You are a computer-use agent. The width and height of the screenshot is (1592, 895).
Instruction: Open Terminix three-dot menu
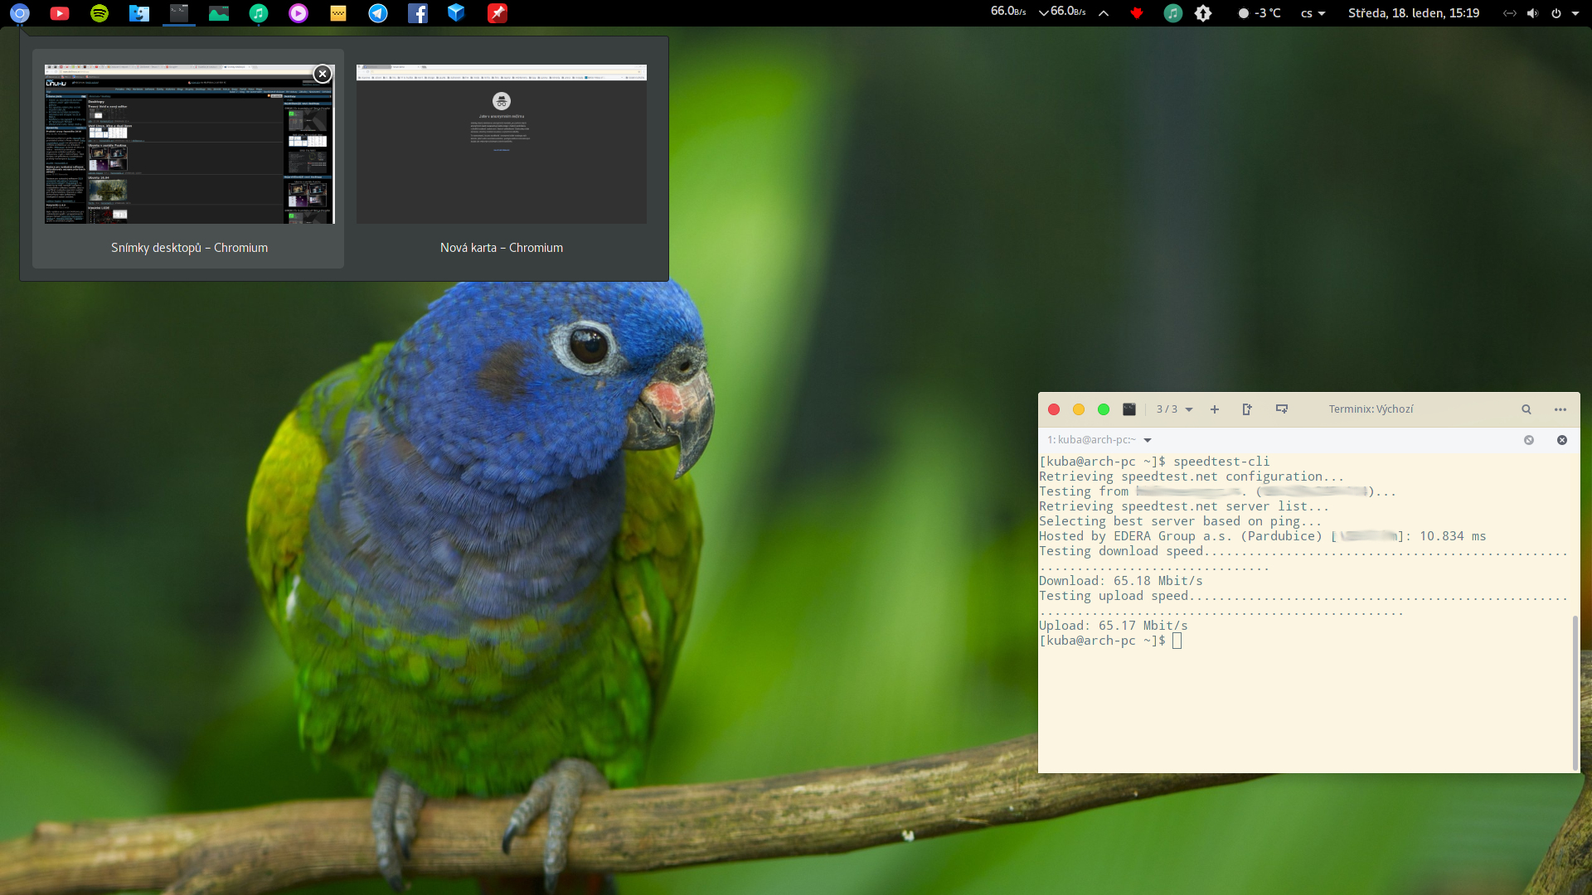point(1560,409)
